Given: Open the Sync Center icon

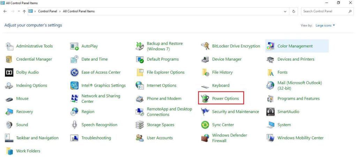Looking at the screenshot, I should pos(205,125).
